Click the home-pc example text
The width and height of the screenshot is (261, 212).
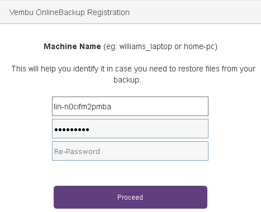[x=200, y=46]
